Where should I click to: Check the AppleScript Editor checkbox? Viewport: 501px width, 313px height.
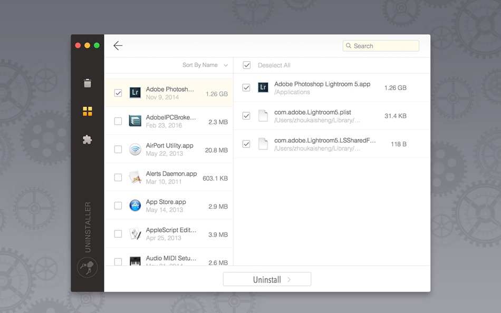(118, 234)
